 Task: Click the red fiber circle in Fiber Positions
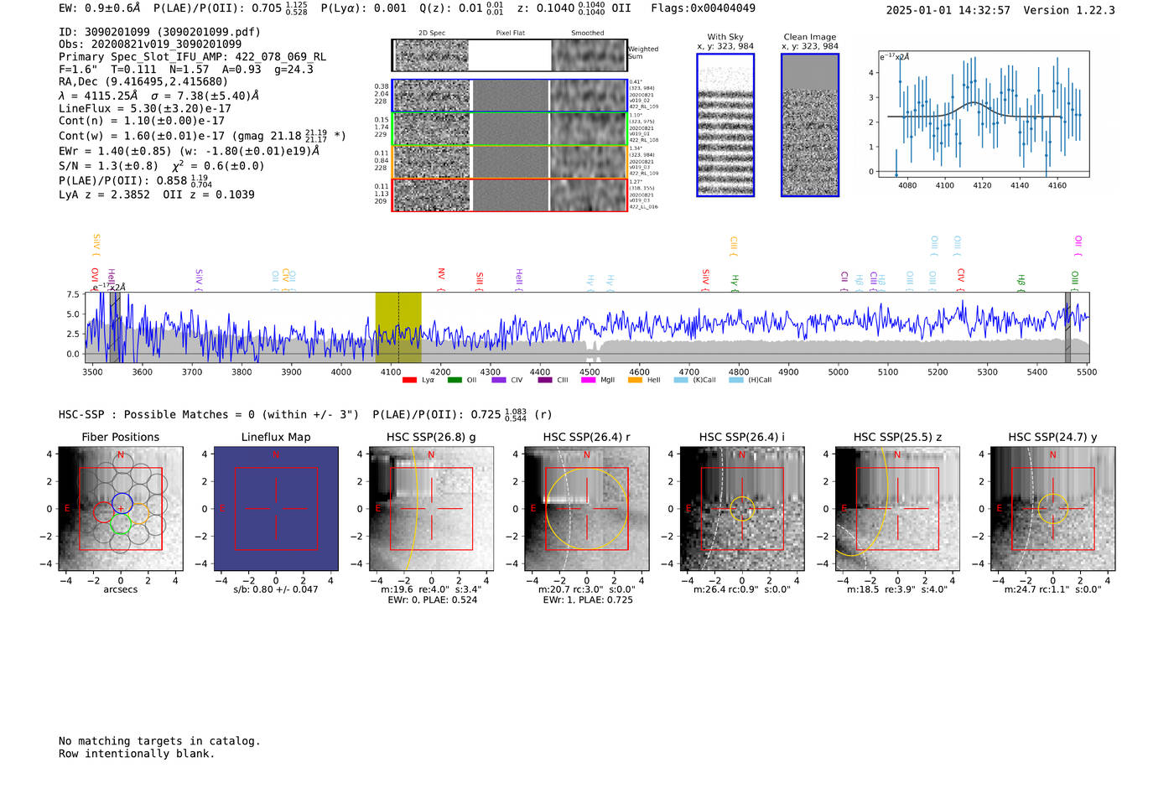tap(102, 512)
